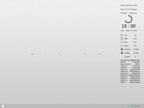Click the 'Super+e Jegyzettömb' shortcut row
The width and height of the screenshot is (144, 108).
pyautogui.click(x=130, y=69)
